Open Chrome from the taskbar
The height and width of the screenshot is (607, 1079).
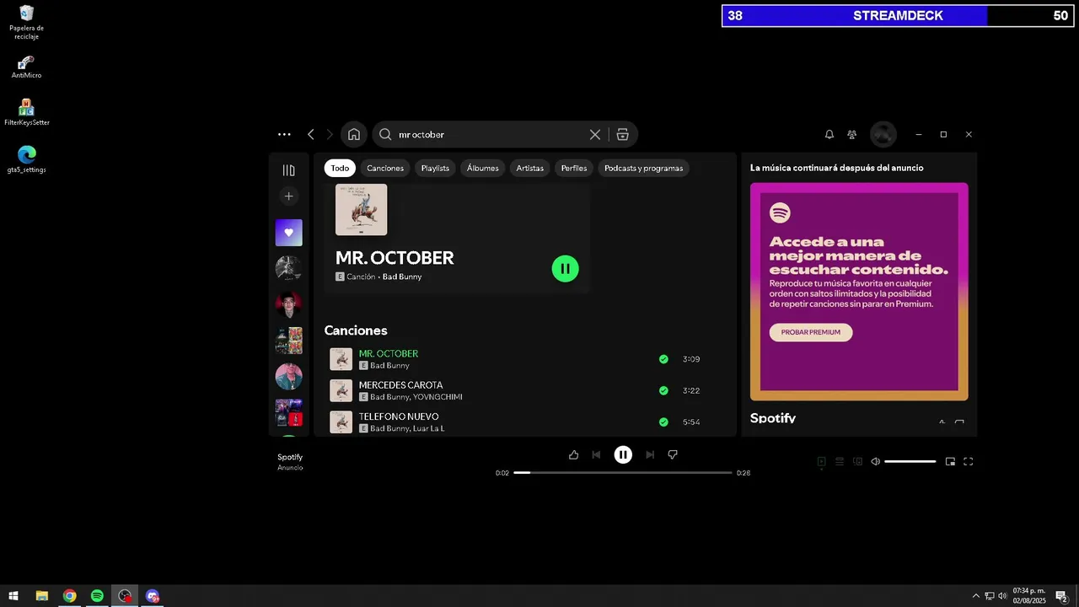coord(69,596)
